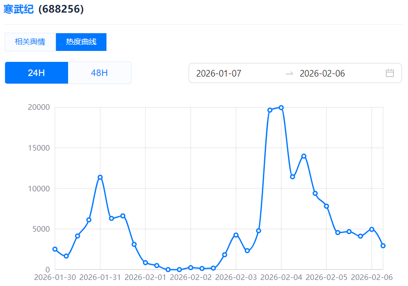Click the highest data point near 20000
The height and width of the screenshot is (286, 408).
pos(281,107)
